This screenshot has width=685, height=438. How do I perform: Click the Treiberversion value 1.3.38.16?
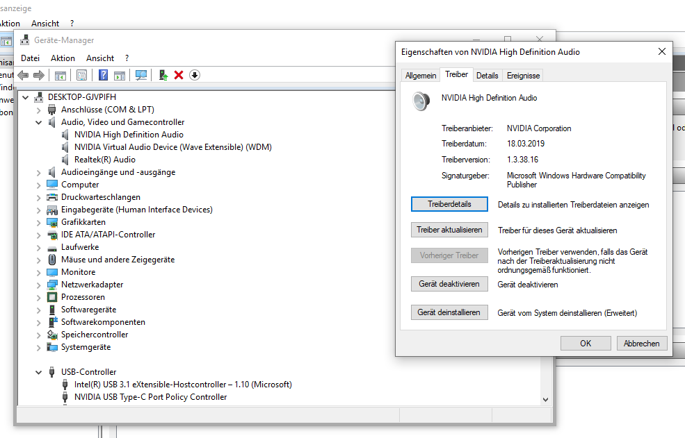click(x=522, y=160)
